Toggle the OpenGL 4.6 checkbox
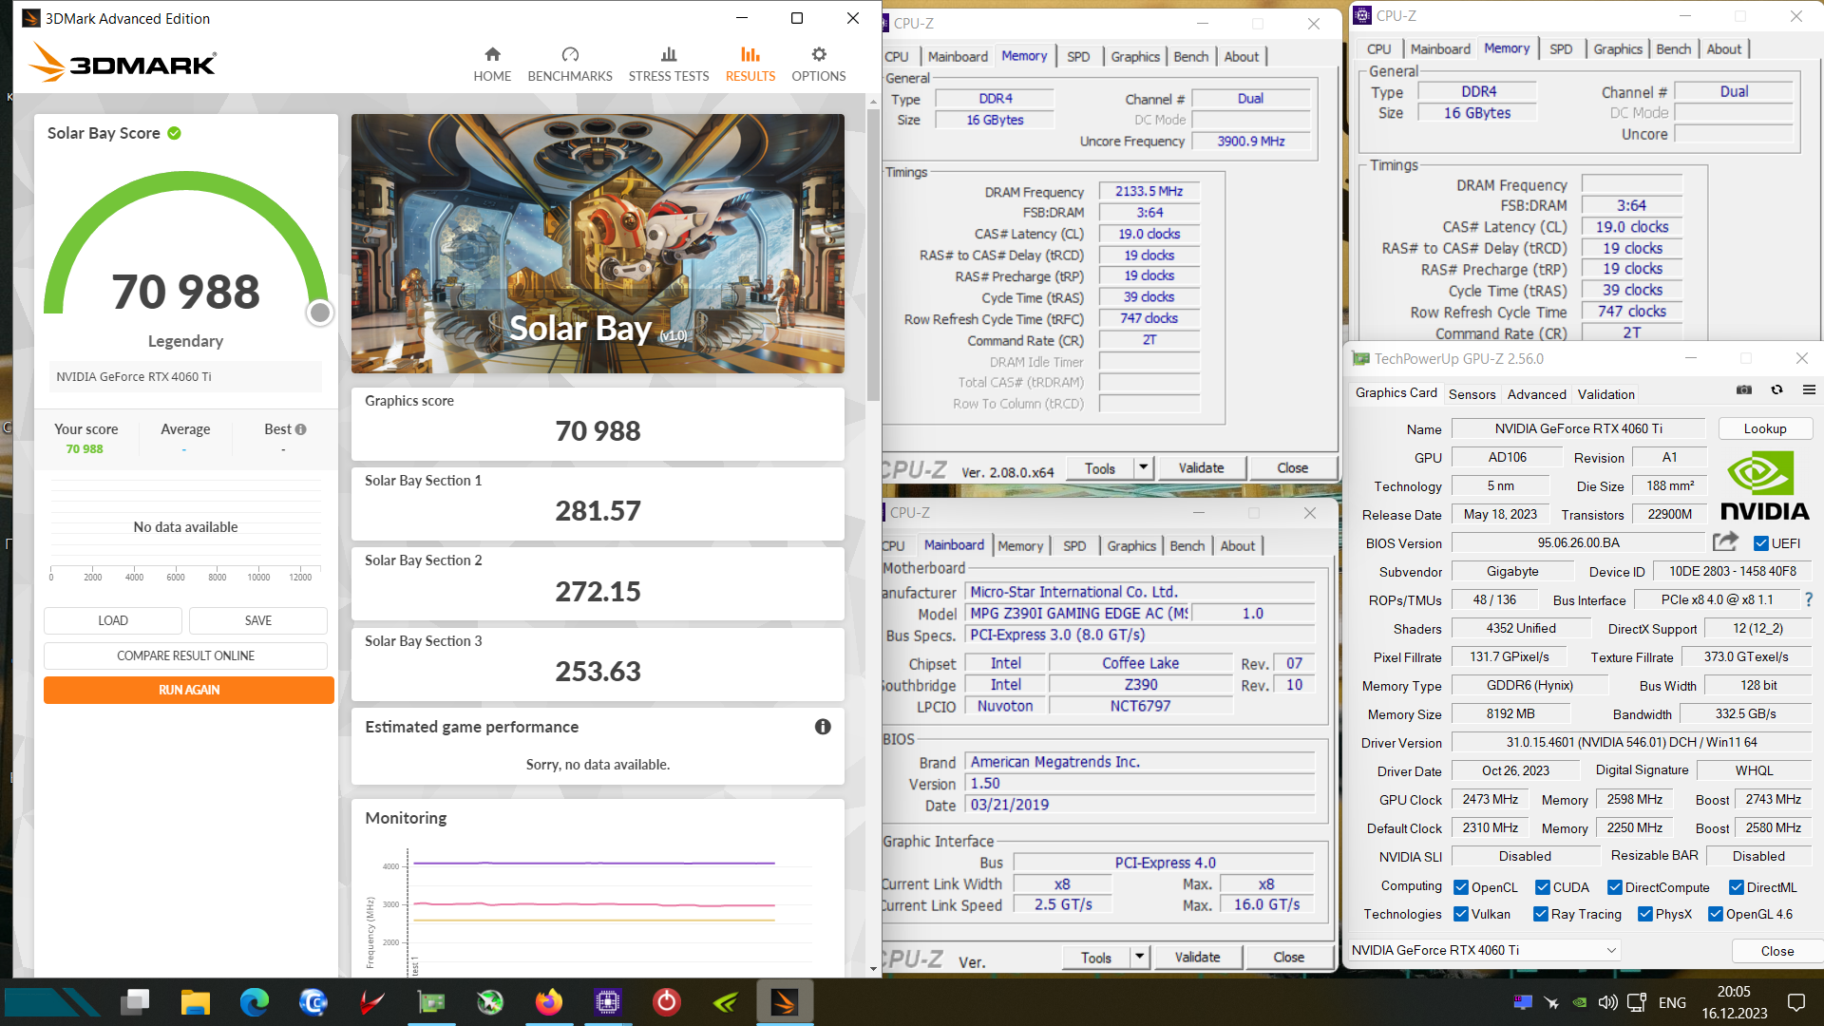This screenshot has width=1824, height=1026. tap(1716, 914)
